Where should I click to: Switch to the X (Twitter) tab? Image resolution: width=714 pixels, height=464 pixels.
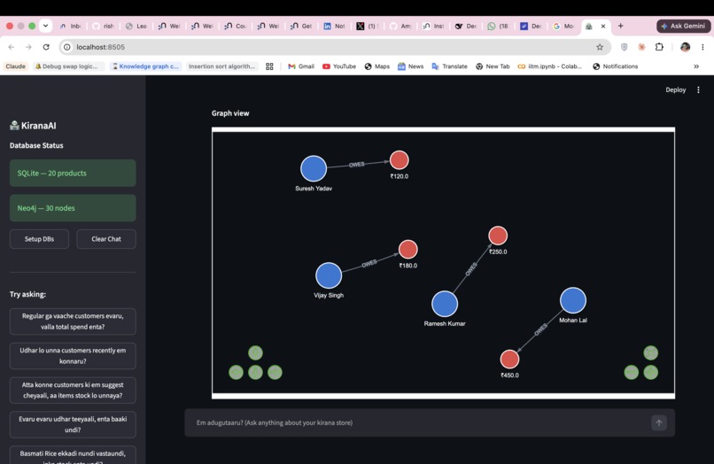pos(367,27)
